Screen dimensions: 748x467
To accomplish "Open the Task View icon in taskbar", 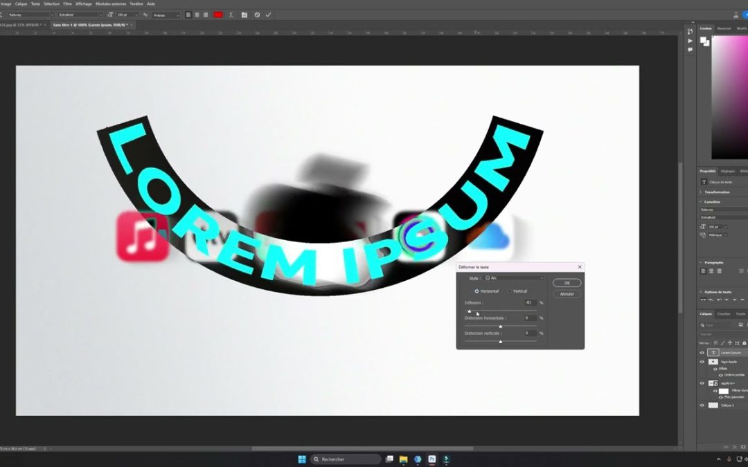I will pyautogui.click(x=390, y=459).
